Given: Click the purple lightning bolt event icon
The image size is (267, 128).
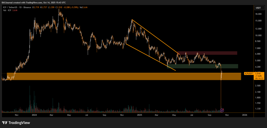Looking at the screenshot, I should coord(222,110).
